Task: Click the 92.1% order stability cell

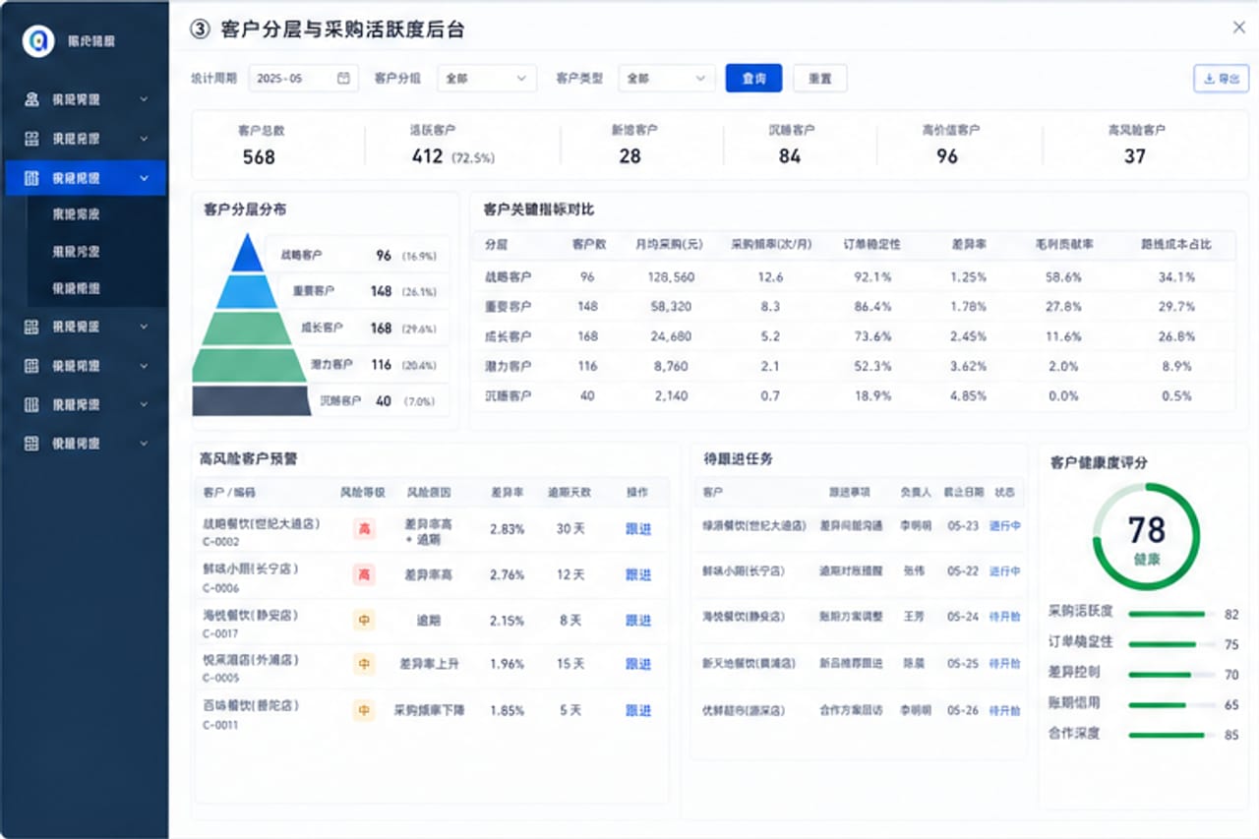Action: pyautogui.click(x=872, y=277)
